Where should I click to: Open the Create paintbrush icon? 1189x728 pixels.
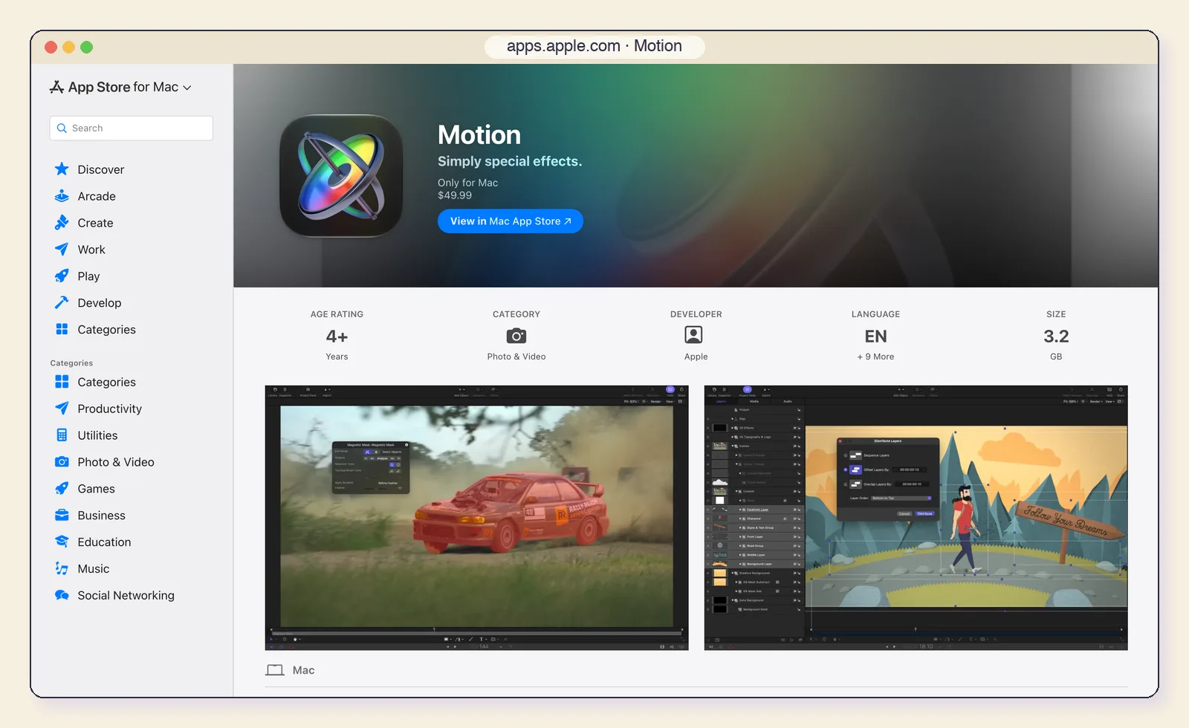click(x=62, y=223)
